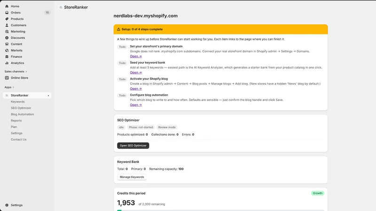This screenshot has height=211, width=376.
Task: Click the Orders inbox icon
Action: (7, 13)
